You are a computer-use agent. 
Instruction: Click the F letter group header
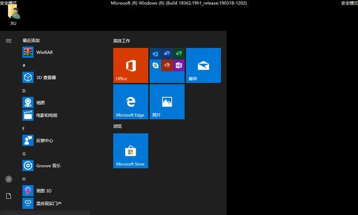pyautogui.click(x=23, y=129)
